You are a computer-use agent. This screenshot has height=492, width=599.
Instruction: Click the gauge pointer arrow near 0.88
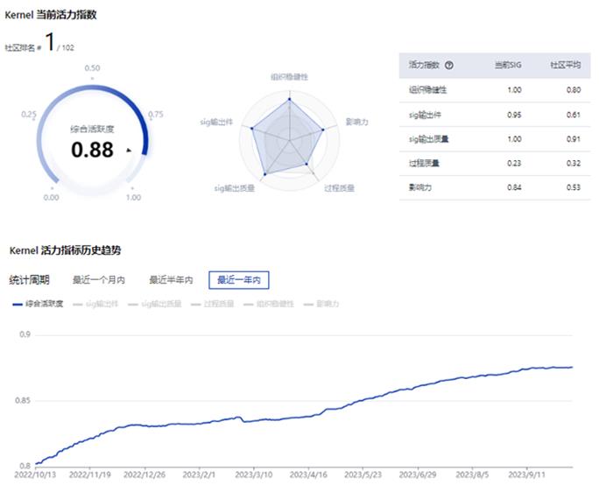(129, 150)
